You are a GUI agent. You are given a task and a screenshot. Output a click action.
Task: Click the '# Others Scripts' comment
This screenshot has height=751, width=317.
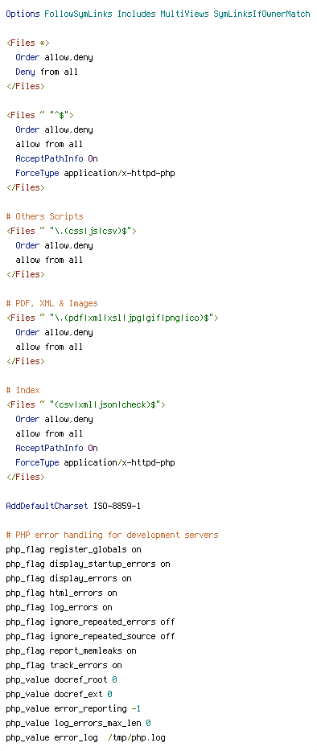click(x=44, y=216)
